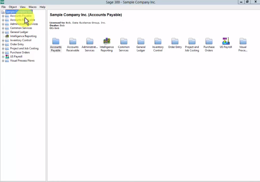
Task: Open the Project and Job Costing folder icon
Action: coord(192,41)
